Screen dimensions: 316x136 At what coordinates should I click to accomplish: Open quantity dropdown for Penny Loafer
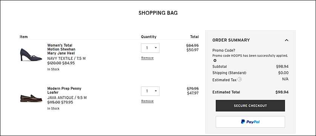150,91
